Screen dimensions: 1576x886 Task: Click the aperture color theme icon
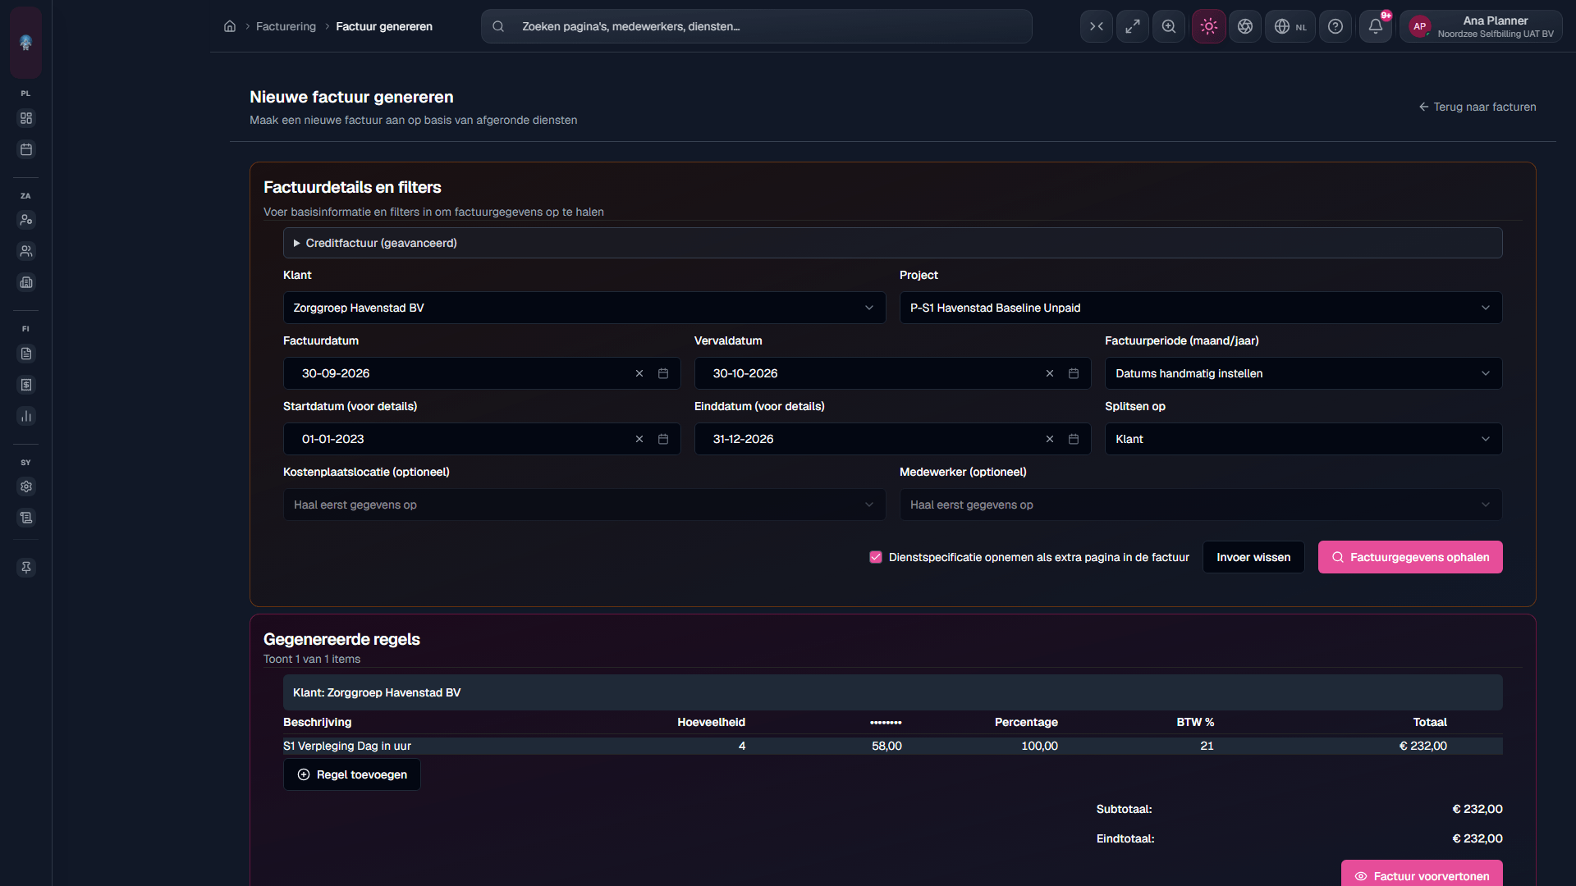click(x=1245, y=26)
